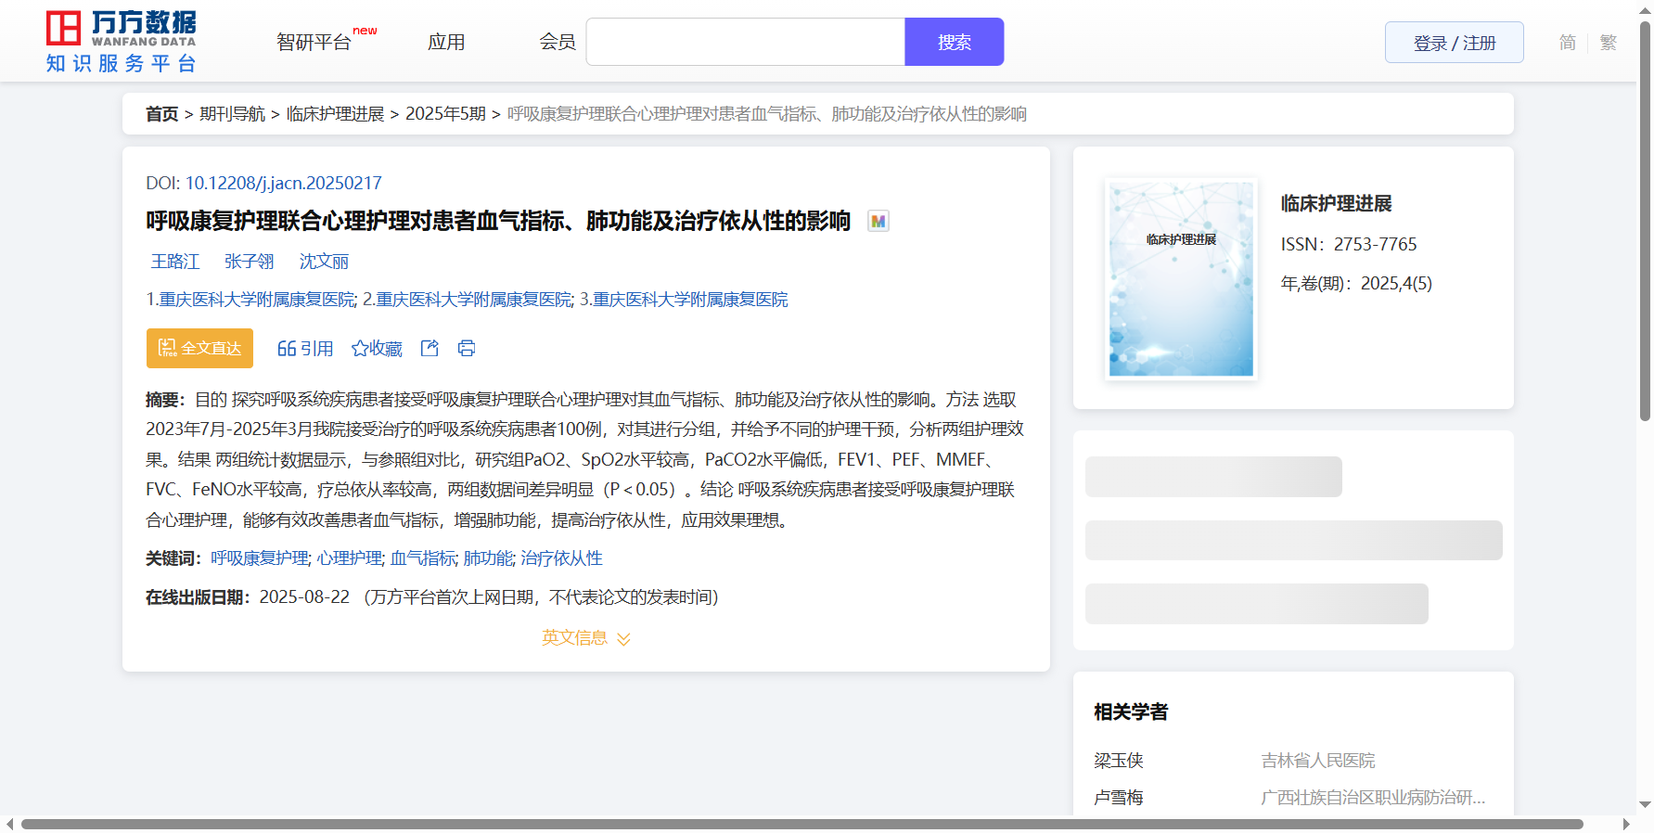Open author 张子翎 page

(250, 262)
